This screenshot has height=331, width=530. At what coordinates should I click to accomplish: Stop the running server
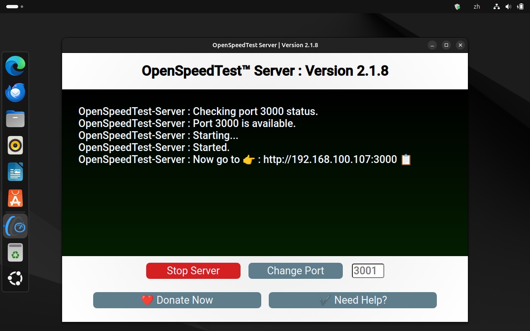(193, 271)
